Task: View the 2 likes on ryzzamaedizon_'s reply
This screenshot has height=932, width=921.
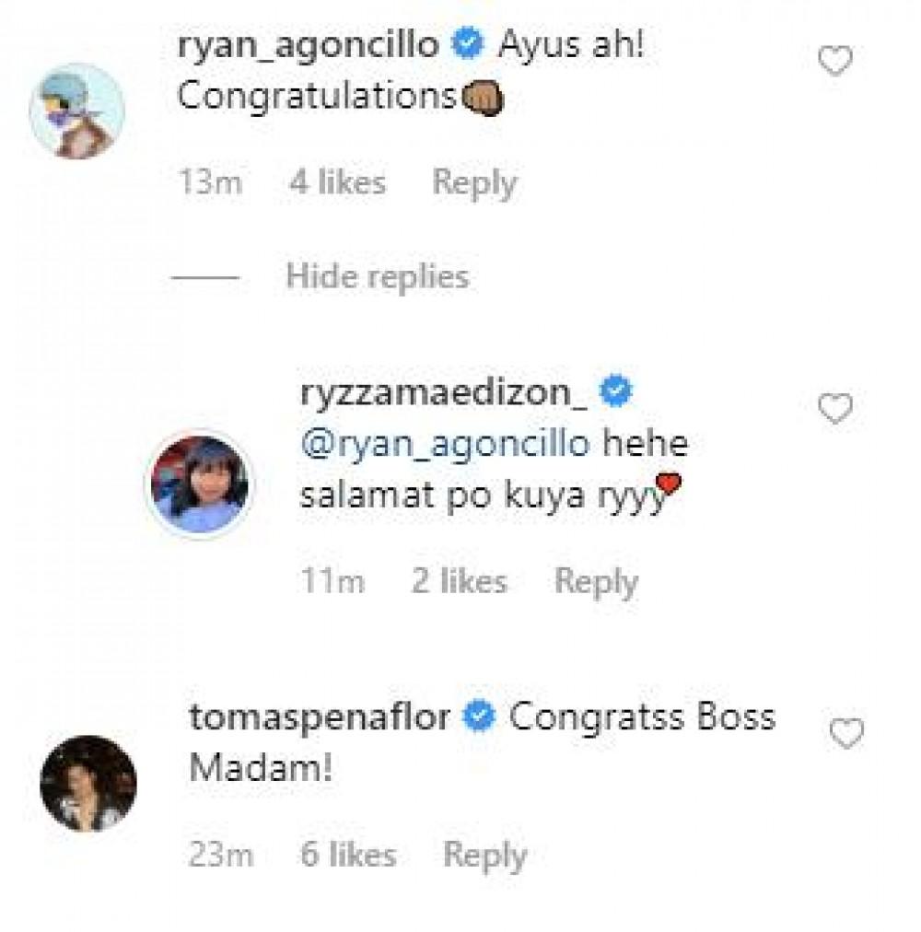Action: (x=459, y=582)
